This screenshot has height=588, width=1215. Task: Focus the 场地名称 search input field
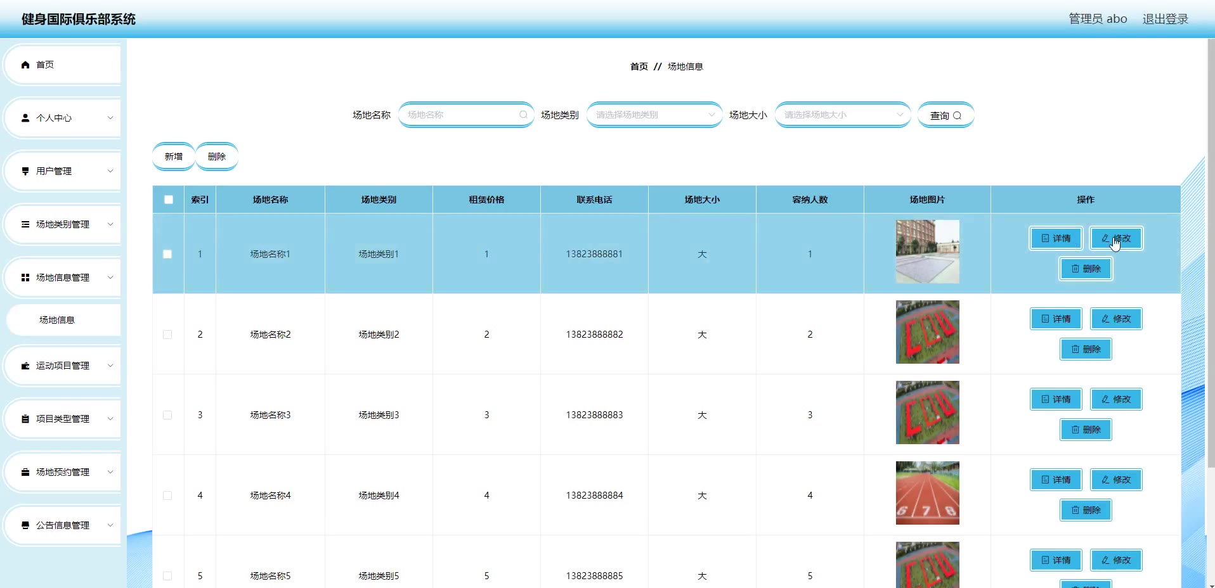pyautogui.click(x=466, y=115)
